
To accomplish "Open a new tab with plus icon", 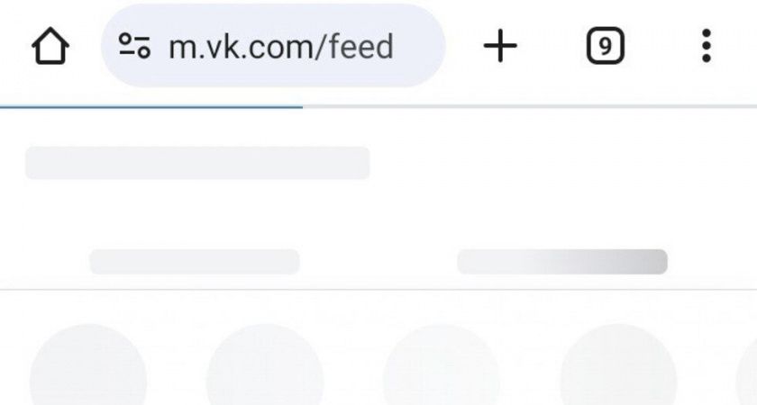I will 500,46.
